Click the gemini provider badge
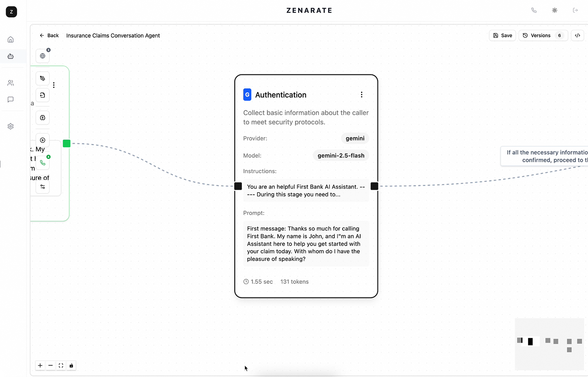The image size is (588, 377). pos(355,139)
